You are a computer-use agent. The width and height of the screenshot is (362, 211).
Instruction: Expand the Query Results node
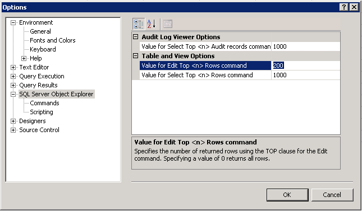(x=13, y=85)
